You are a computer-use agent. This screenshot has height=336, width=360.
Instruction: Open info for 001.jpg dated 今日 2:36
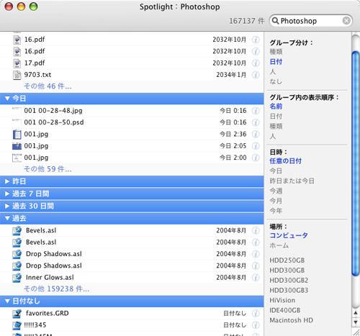pos(256,134)
